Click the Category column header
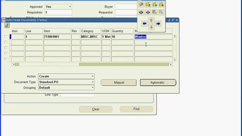Viewport: 242px width, 136px height. point(91,31)
